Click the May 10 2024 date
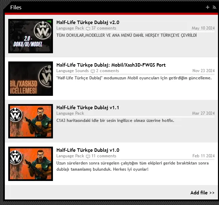219x205 pixels. pos(203,28)
